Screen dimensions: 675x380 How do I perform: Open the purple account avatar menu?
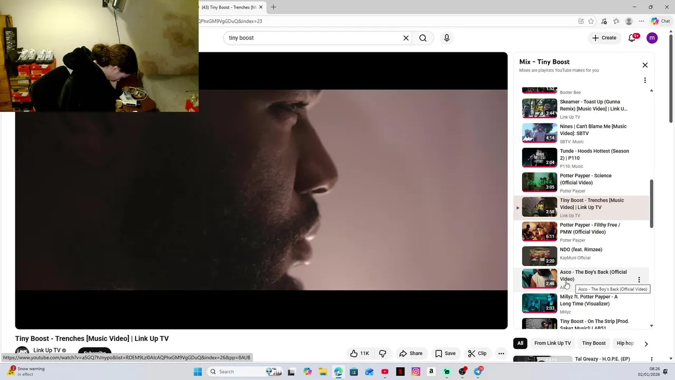(652, 38)
